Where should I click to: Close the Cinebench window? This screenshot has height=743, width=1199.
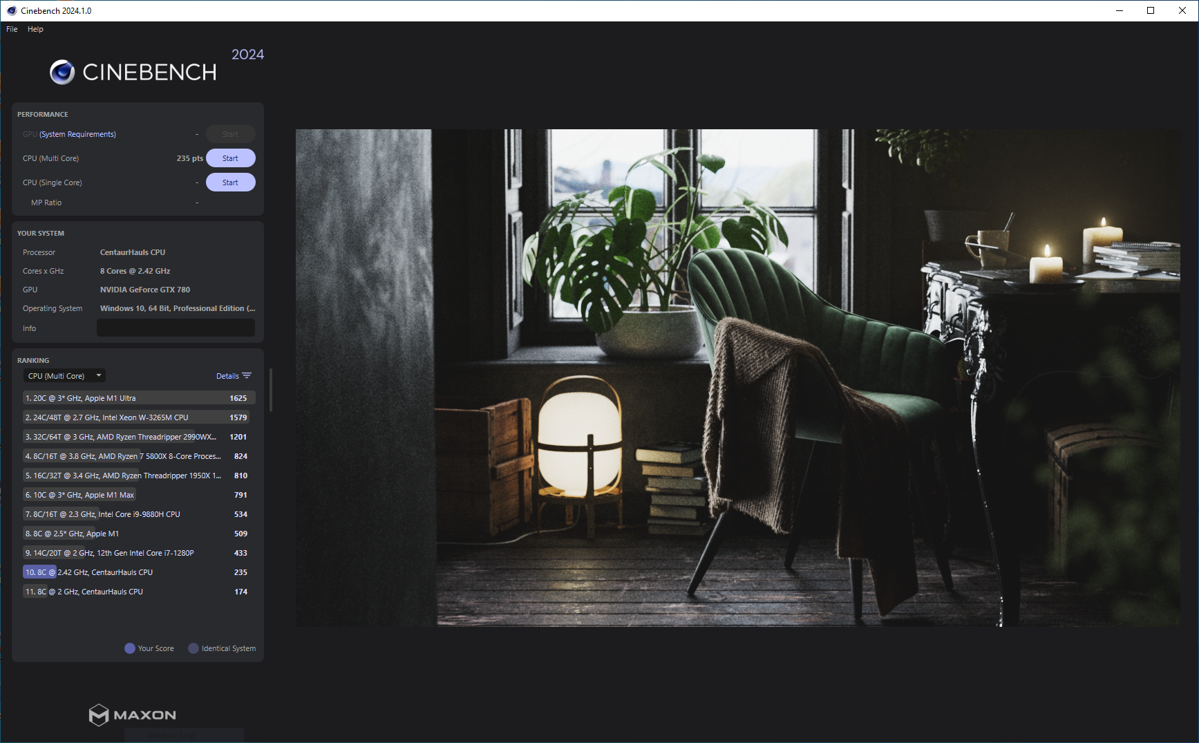click(x=1182, y=10)
